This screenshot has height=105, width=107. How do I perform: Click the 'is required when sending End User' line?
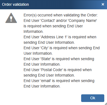[53, 26]
